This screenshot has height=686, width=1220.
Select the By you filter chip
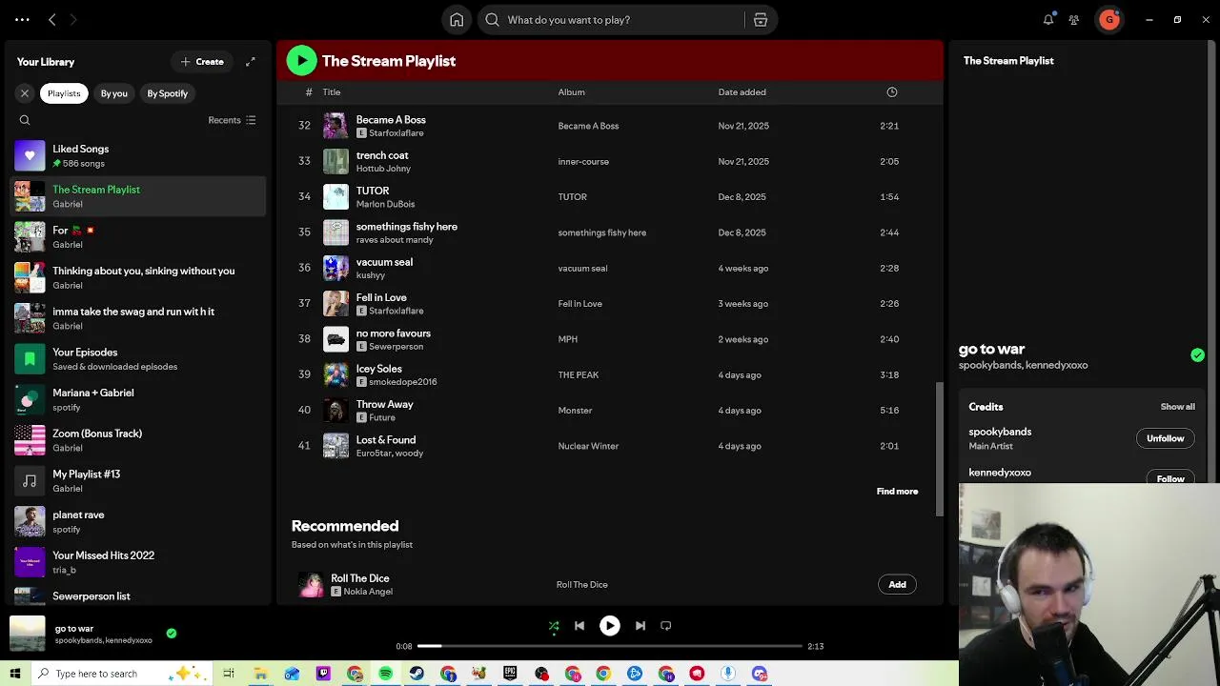point(114,93)
